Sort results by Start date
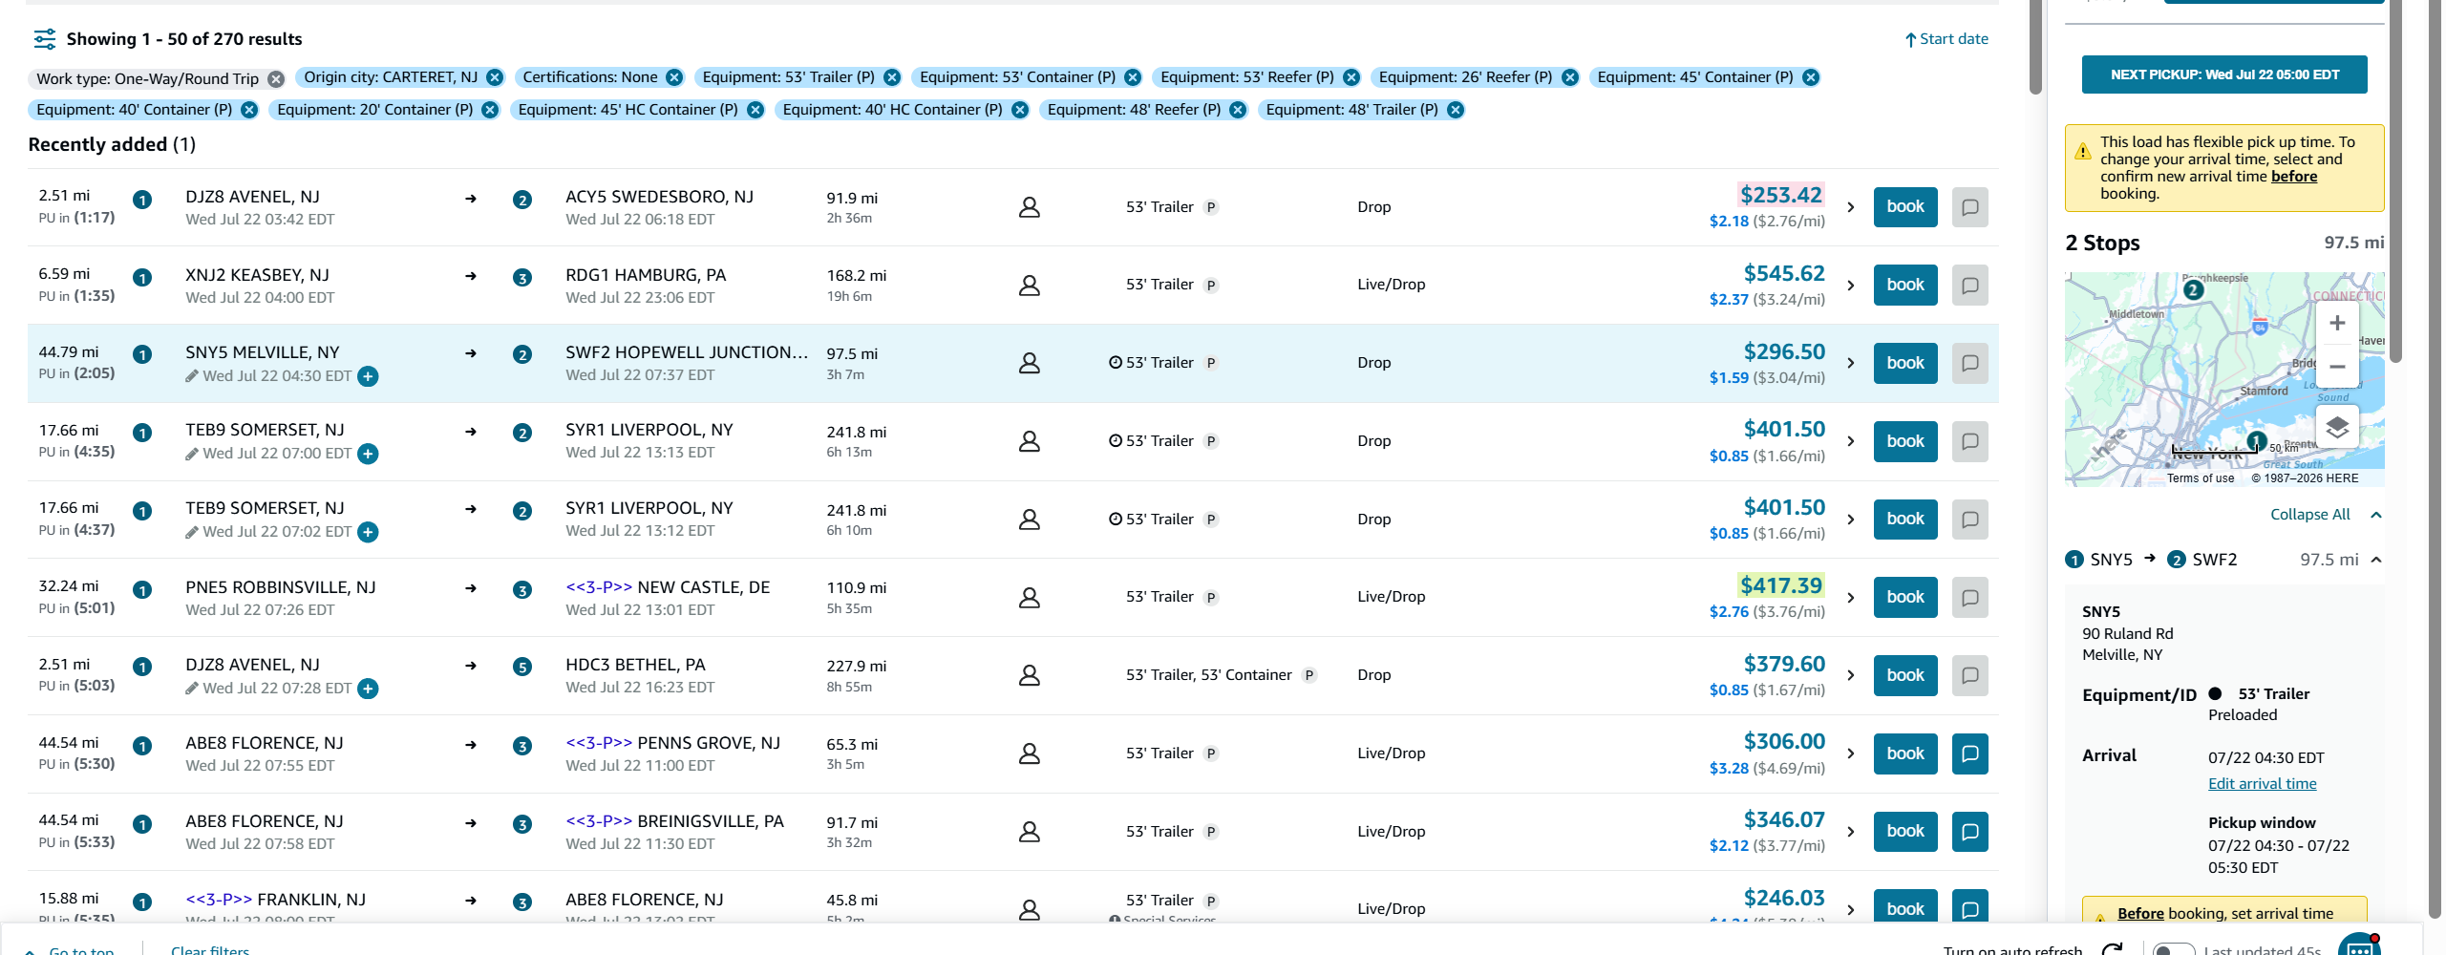The height and width of the screenshot is (955, 2446). (1946, 39)
